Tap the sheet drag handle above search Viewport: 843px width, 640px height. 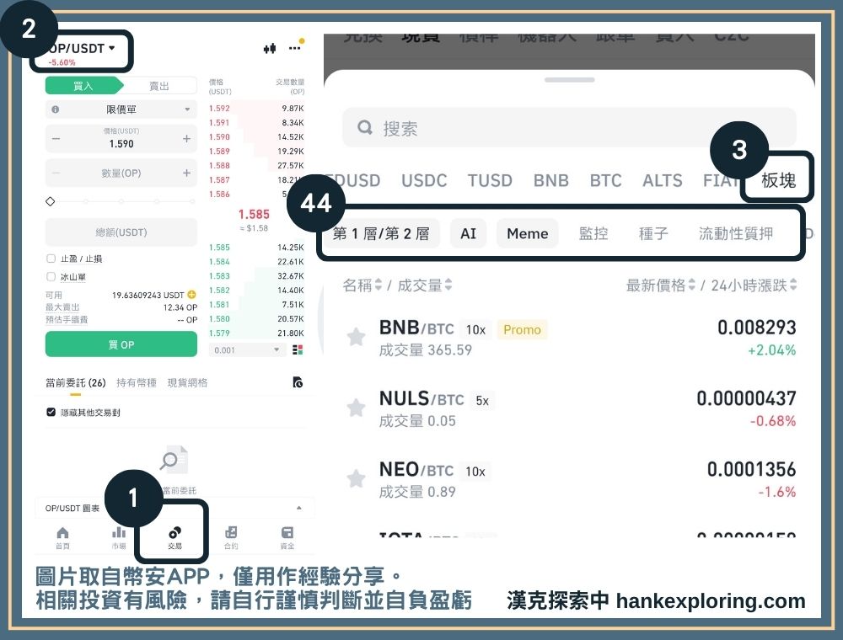click(x=569, y=79)
